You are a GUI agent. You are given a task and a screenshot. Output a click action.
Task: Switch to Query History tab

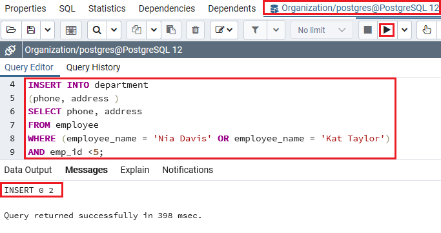tap(93, 68)
